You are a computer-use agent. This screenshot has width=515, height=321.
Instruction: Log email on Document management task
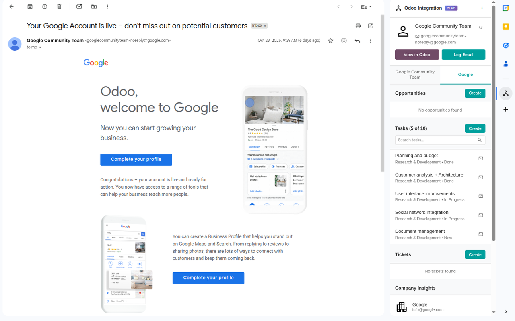[480, 234]
